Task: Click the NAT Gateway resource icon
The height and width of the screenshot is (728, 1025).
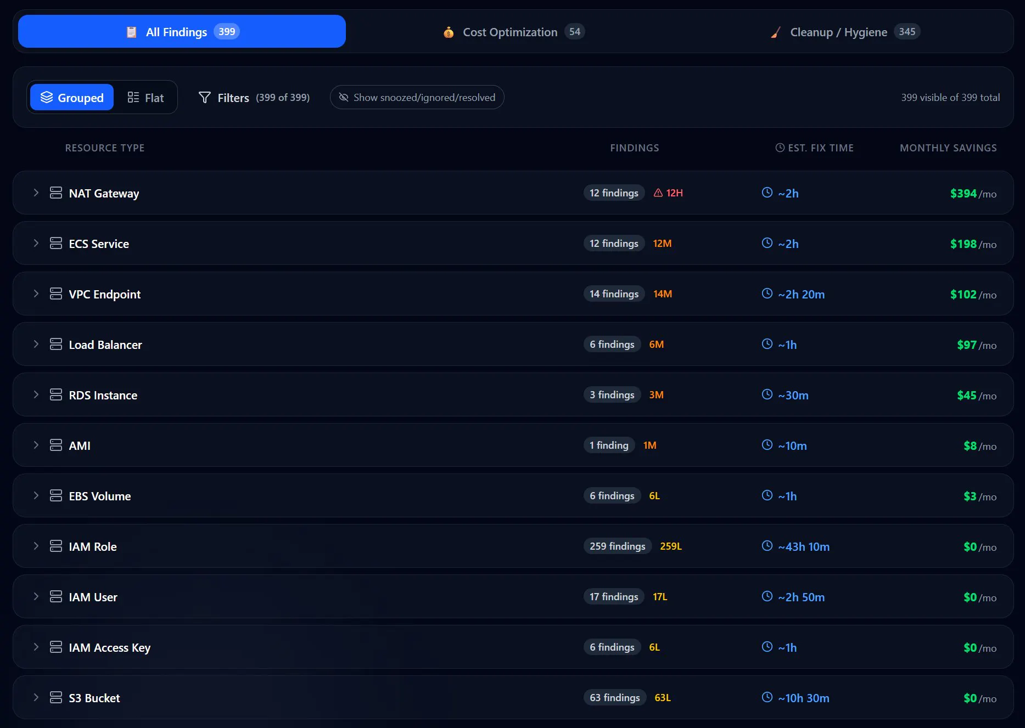Action: (56, 193)
